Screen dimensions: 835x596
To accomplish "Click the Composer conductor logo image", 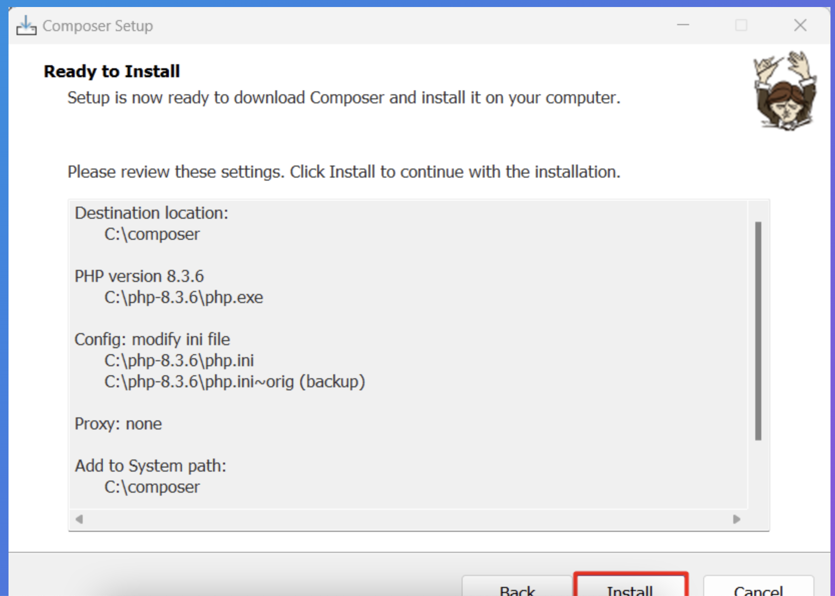I will click(785, 91).
